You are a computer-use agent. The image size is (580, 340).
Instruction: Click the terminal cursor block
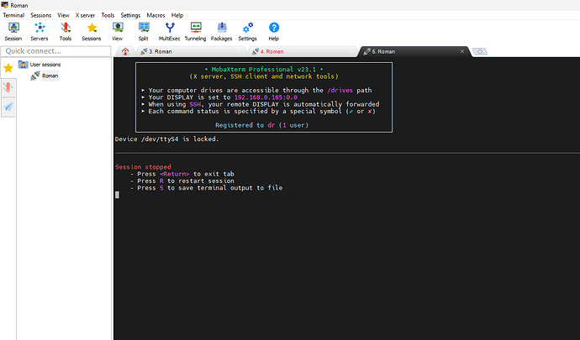117,195
